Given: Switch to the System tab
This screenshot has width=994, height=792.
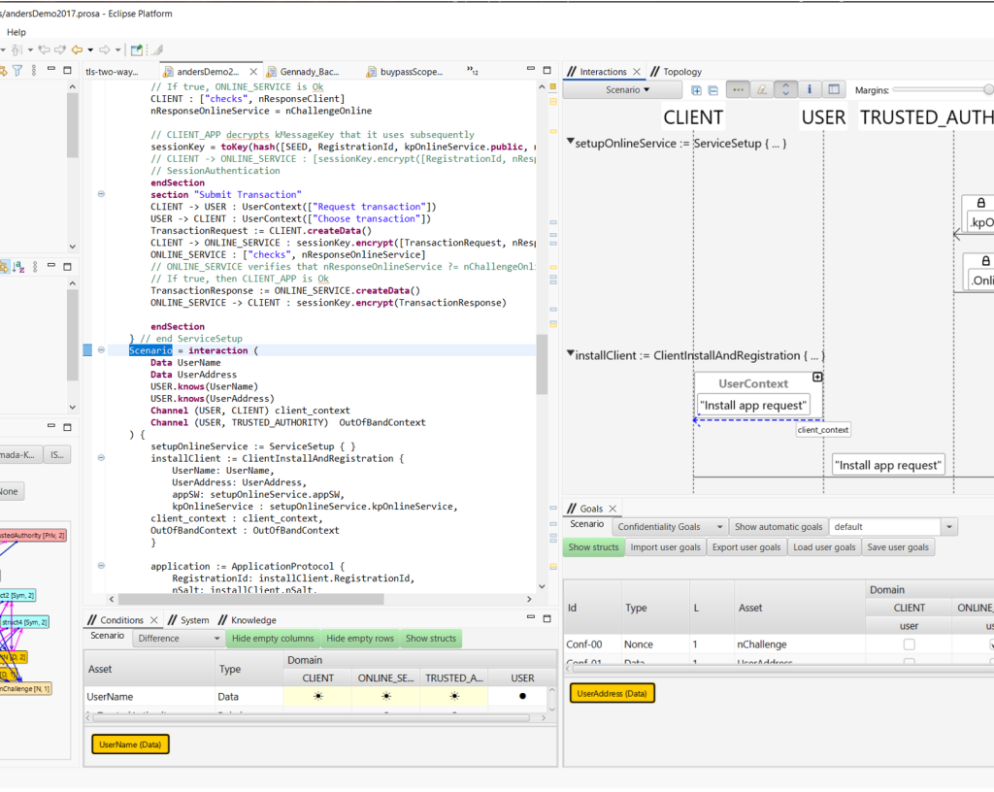Looking at the screenshot, I should click(188, 620).
